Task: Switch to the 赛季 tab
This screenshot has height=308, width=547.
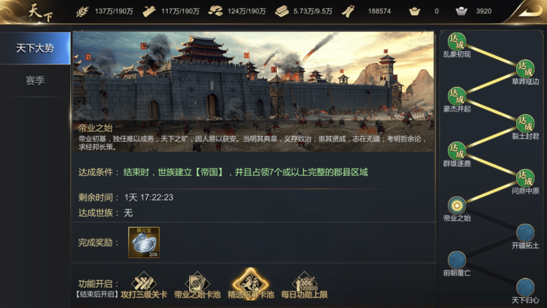Action: [35, 81]
